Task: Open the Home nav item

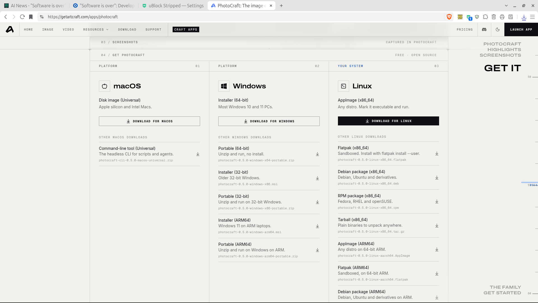Action: [28, 29]
